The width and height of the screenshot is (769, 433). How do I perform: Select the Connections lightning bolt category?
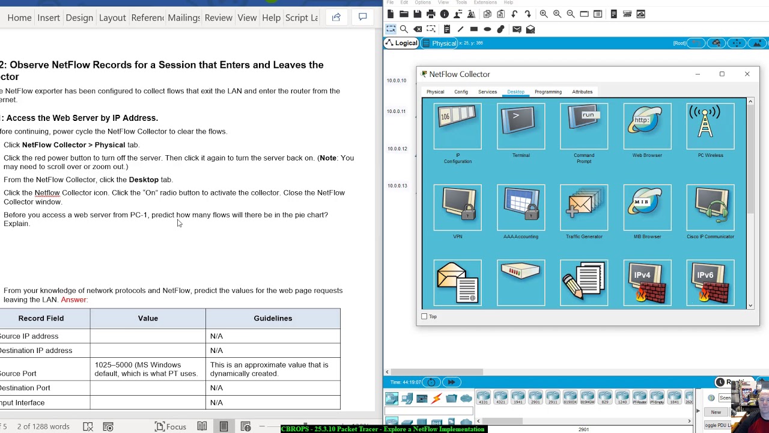click(x=437, y=398)
